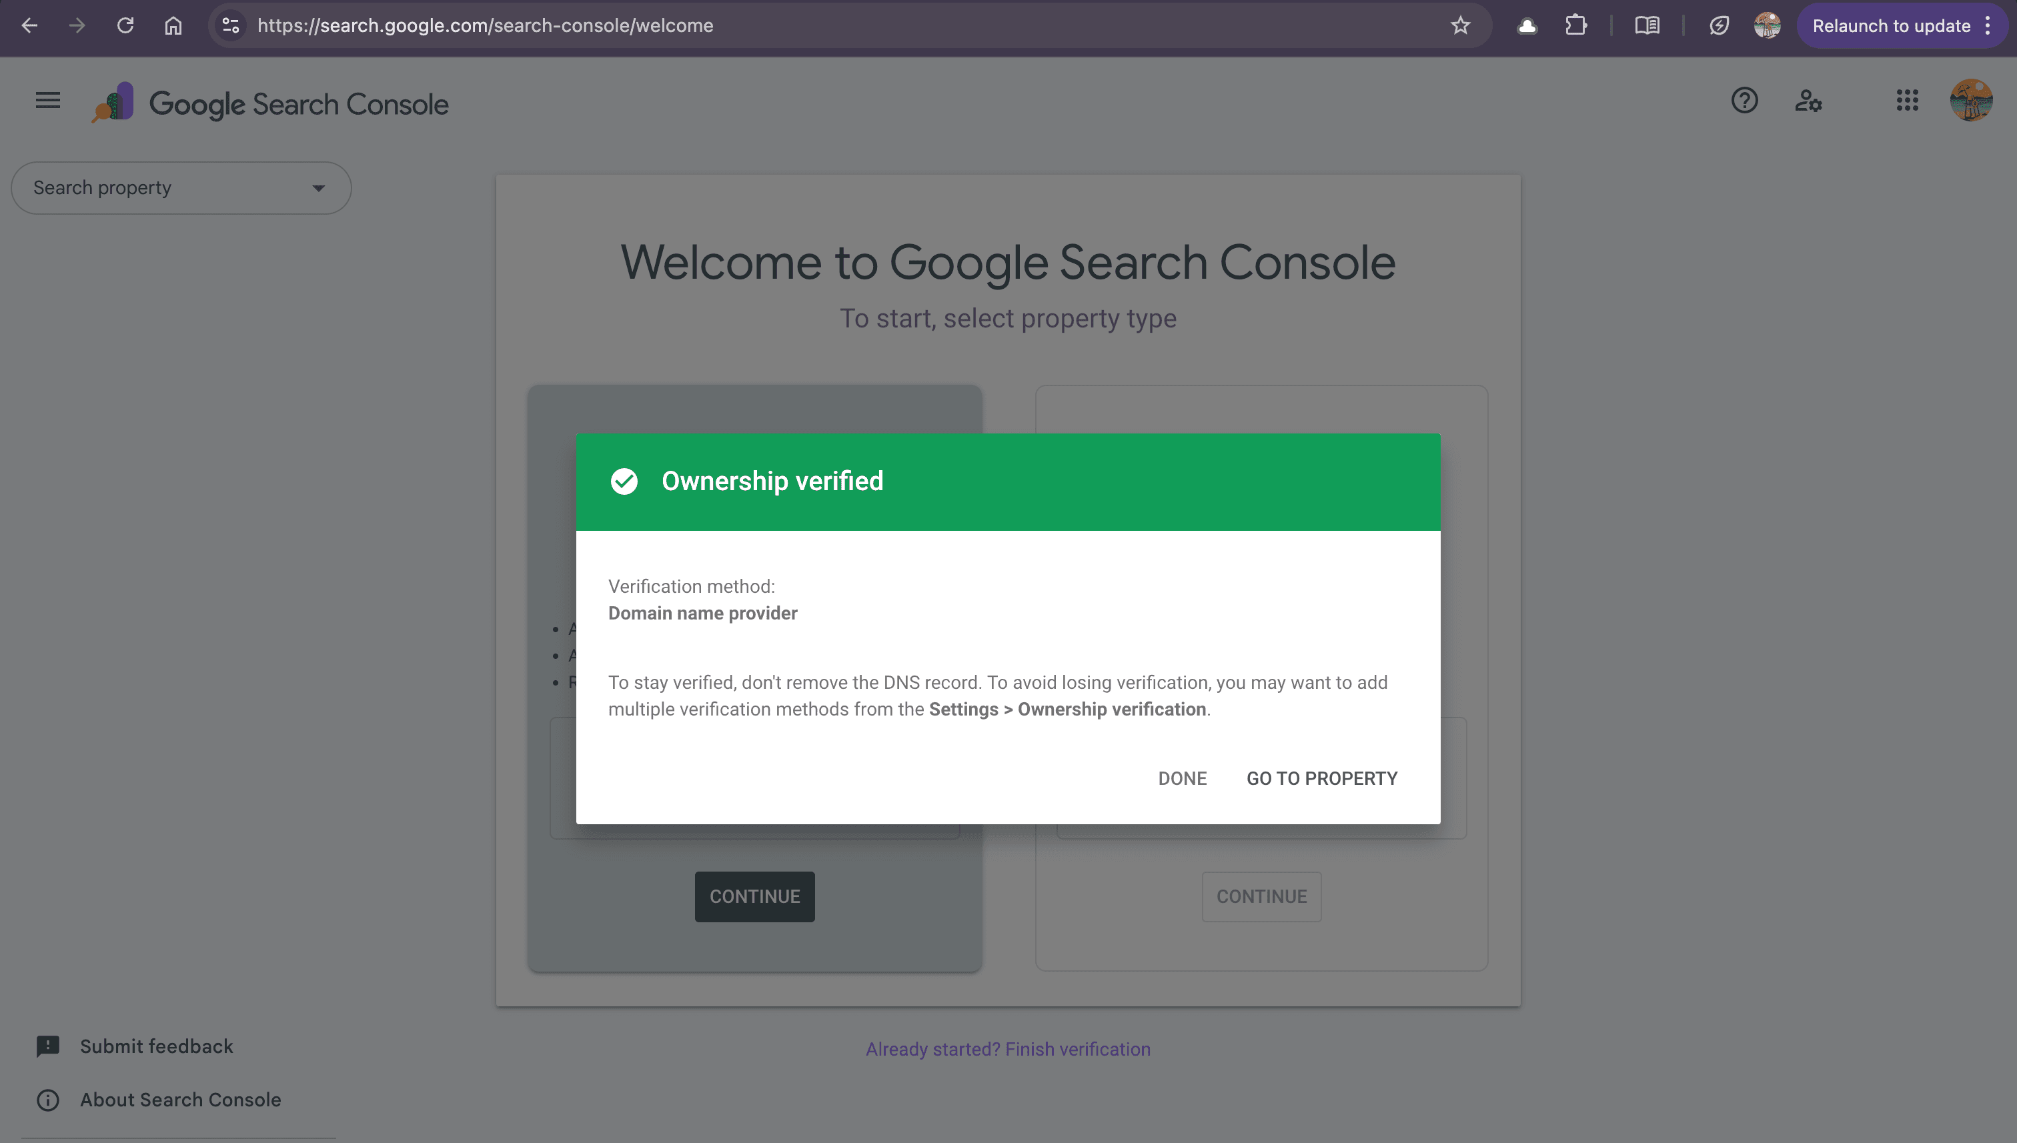Open the Search property dropdown

181,187
